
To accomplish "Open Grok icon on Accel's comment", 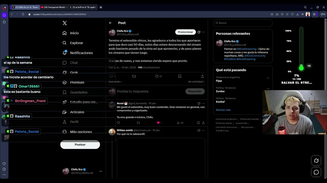I will [x=199, y=103].
